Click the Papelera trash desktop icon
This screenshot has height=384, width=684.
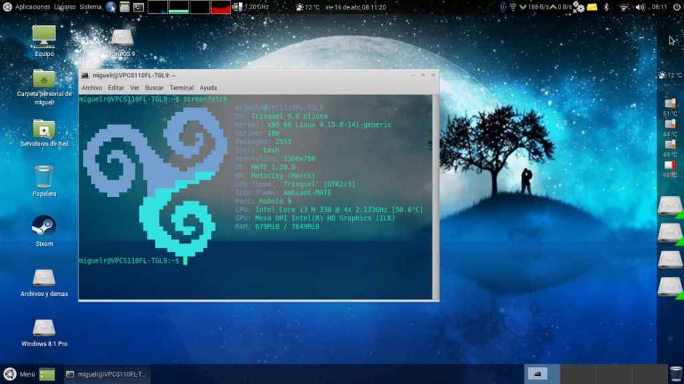tap(44, 178)
